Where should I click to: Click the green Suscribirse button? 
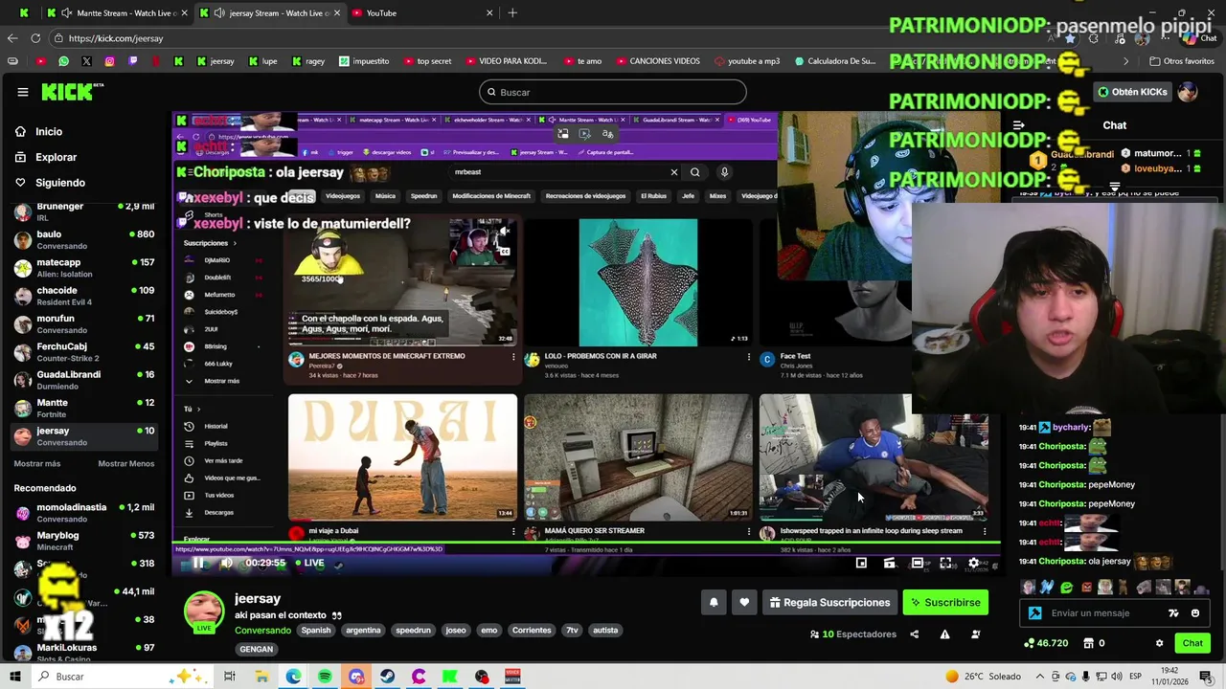point(945,602)
